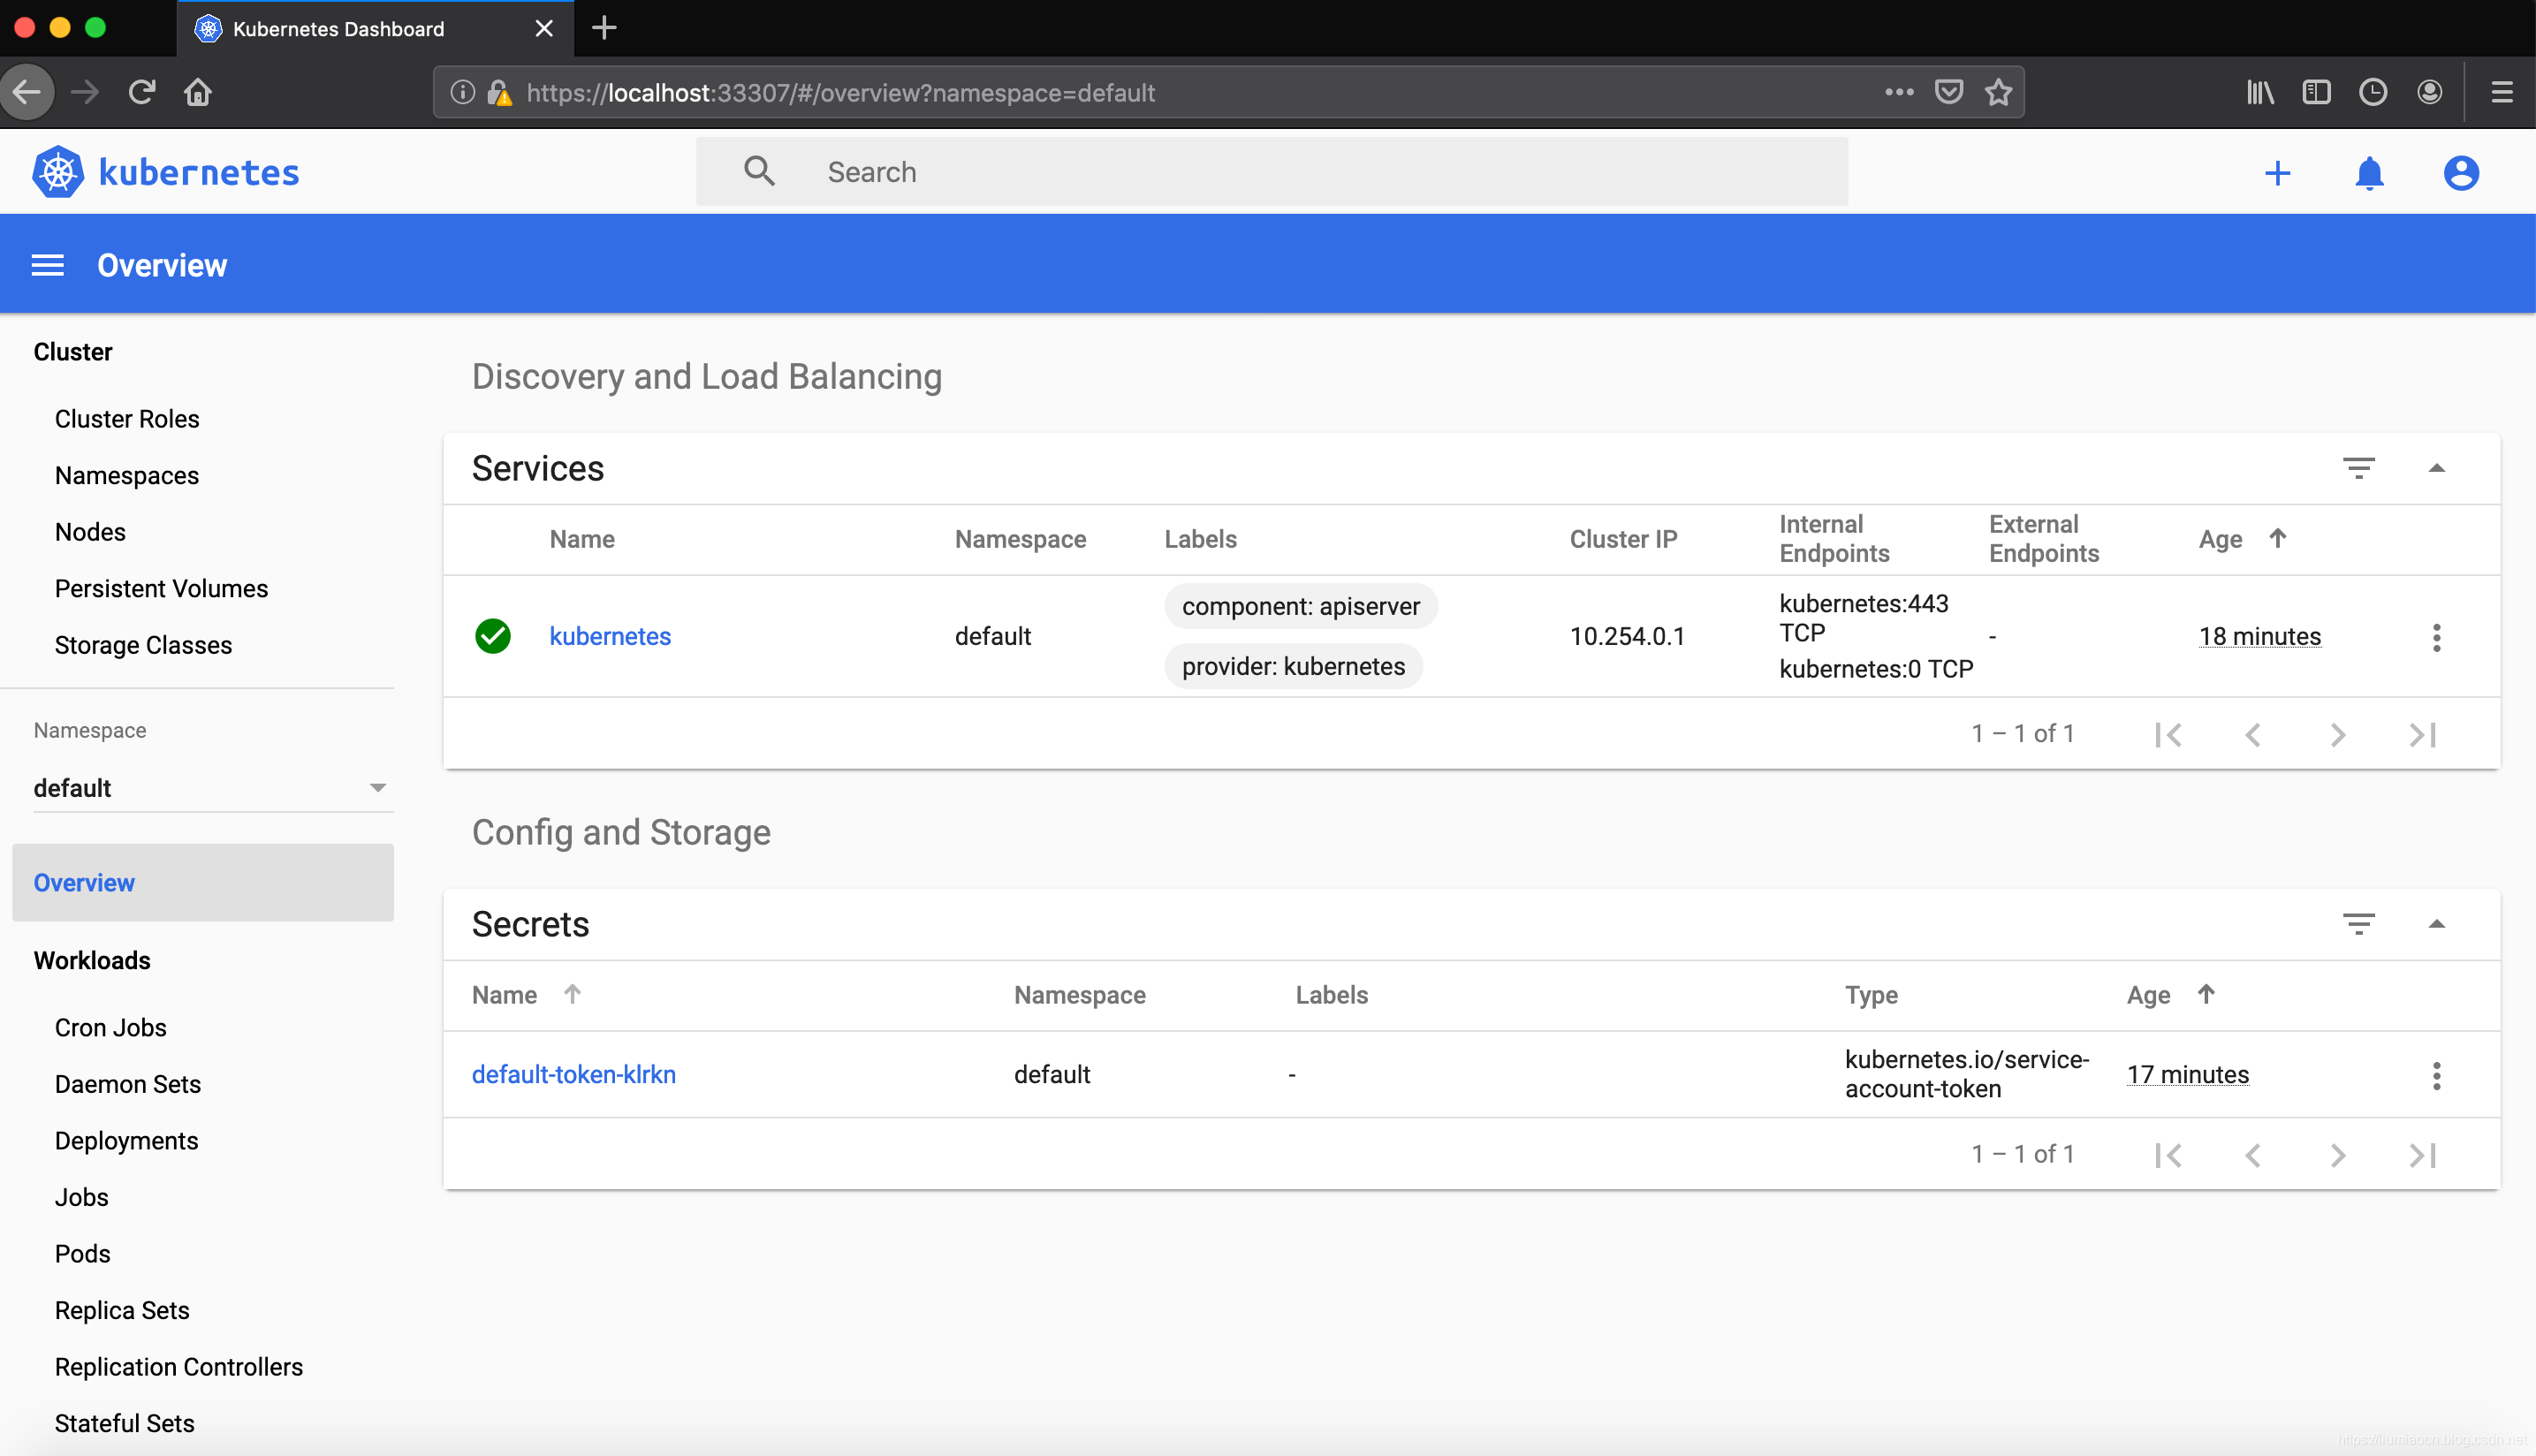Viewport: 2536px width, 1456px height.
Task: View site security warning padlock
Action: (x=499, y=92)
